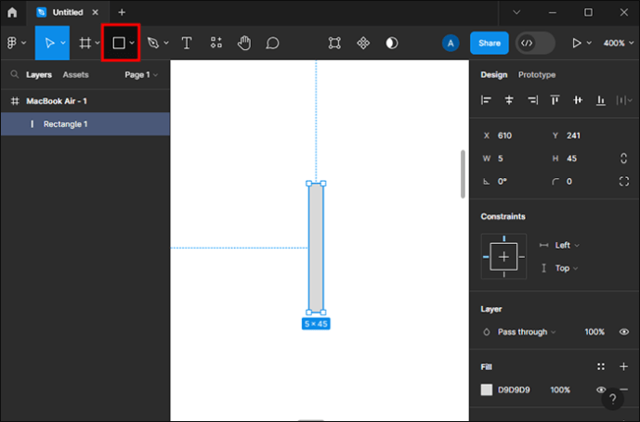Expand the Pass through blend mode dropdown

527,332
